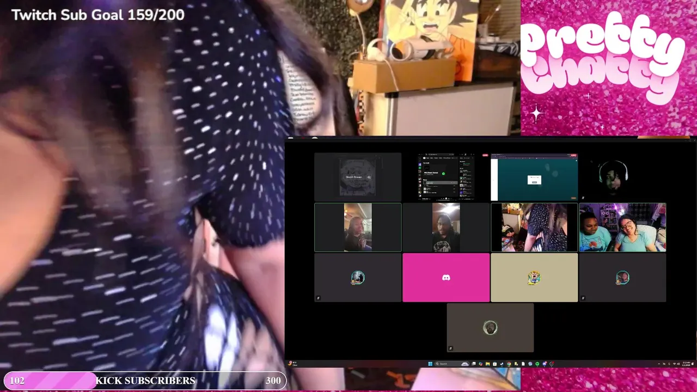Open the taskbar clock and date
The height and width of the screenshot is (392, 697).
(x=686, y=364)
